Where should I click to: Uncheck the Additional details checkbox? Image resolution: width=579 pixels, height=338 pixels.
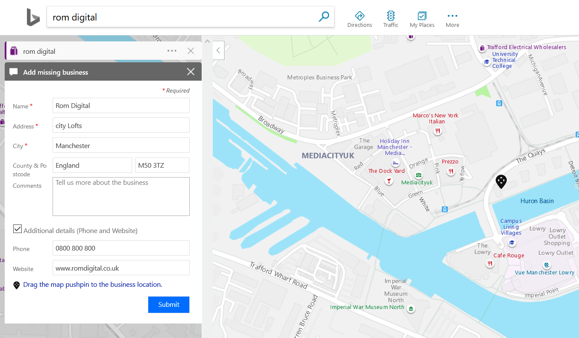tap(18, 229)
